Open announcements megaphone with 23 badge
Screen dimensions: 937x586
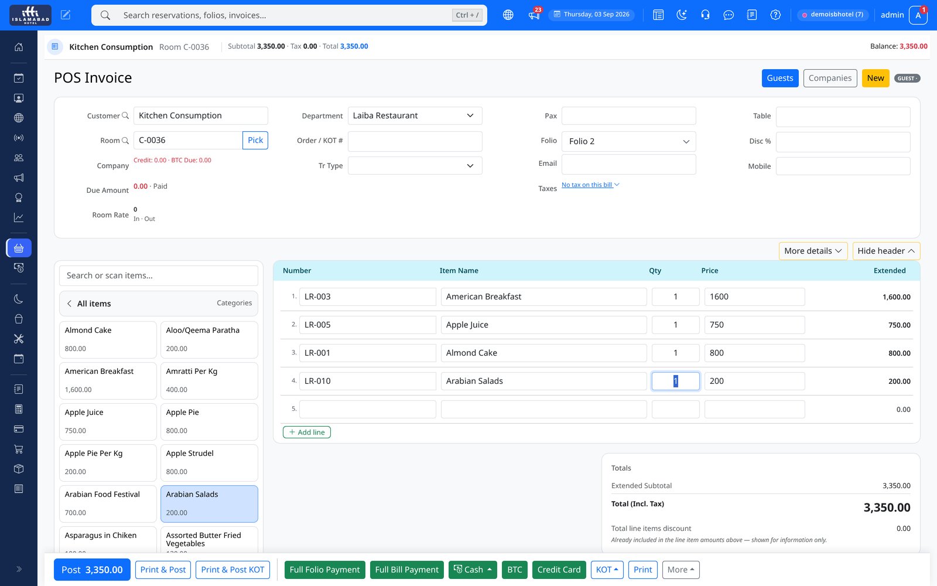(534, 15)
